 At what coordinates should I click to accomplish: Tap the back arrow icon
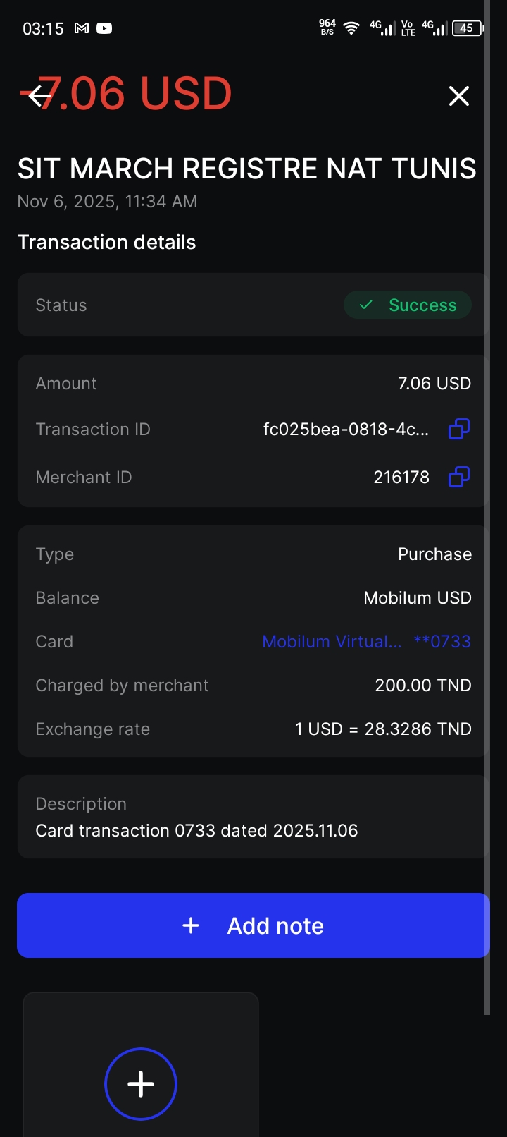click(39, 95)
